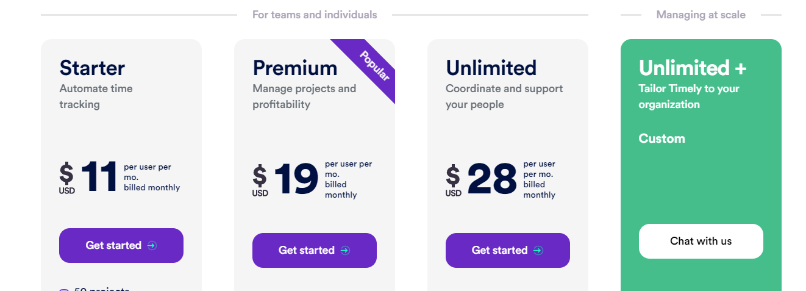Viewport: 806px width, 291px height.
Task: Click 'Tailor Timely to your organization' text
Action: (x=689, y=96)
